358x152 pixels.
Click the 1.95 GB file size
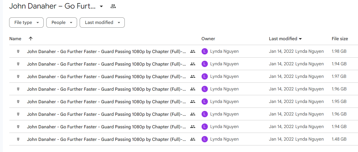[339, 102]
